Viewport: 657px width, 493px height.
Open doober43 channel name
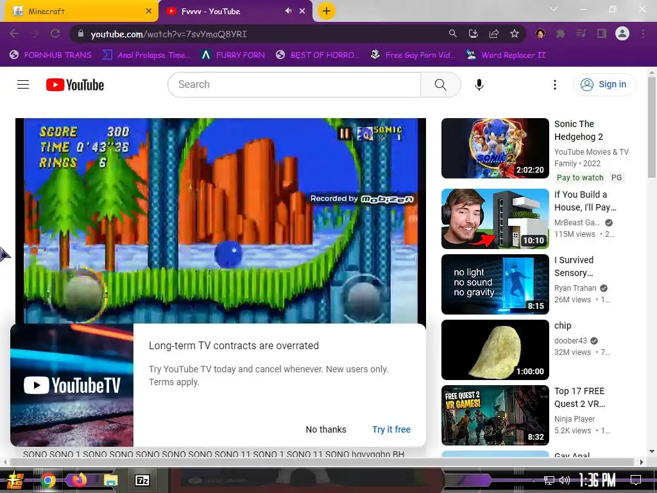570,341
